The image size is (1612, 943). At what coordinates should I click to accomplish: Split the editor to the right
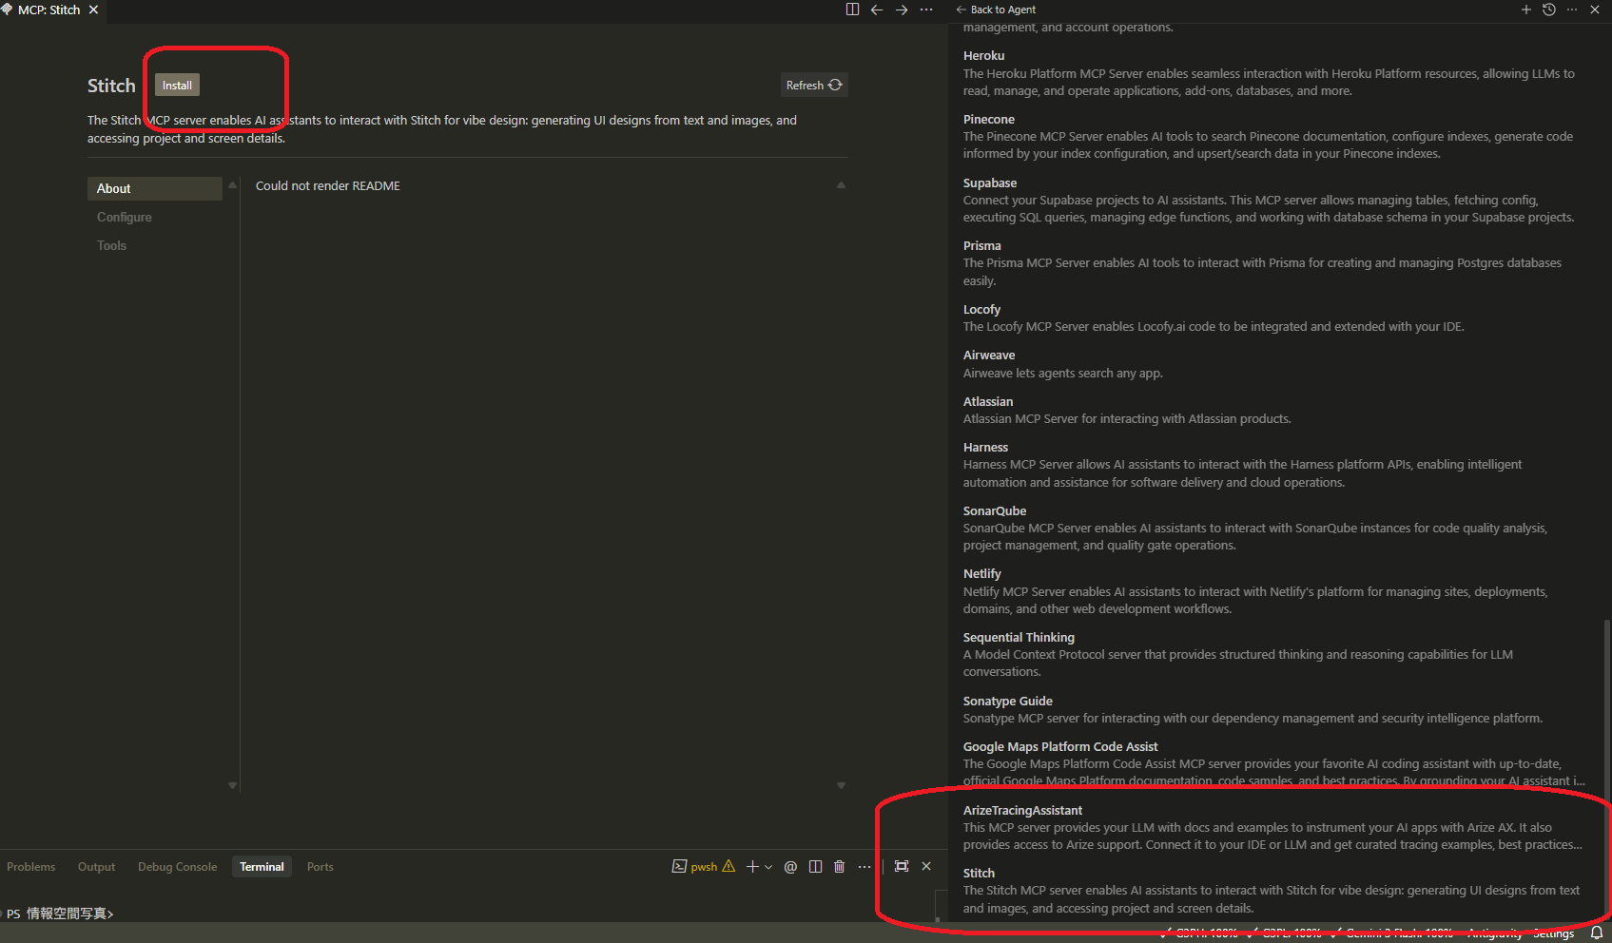tap(852, 10)
